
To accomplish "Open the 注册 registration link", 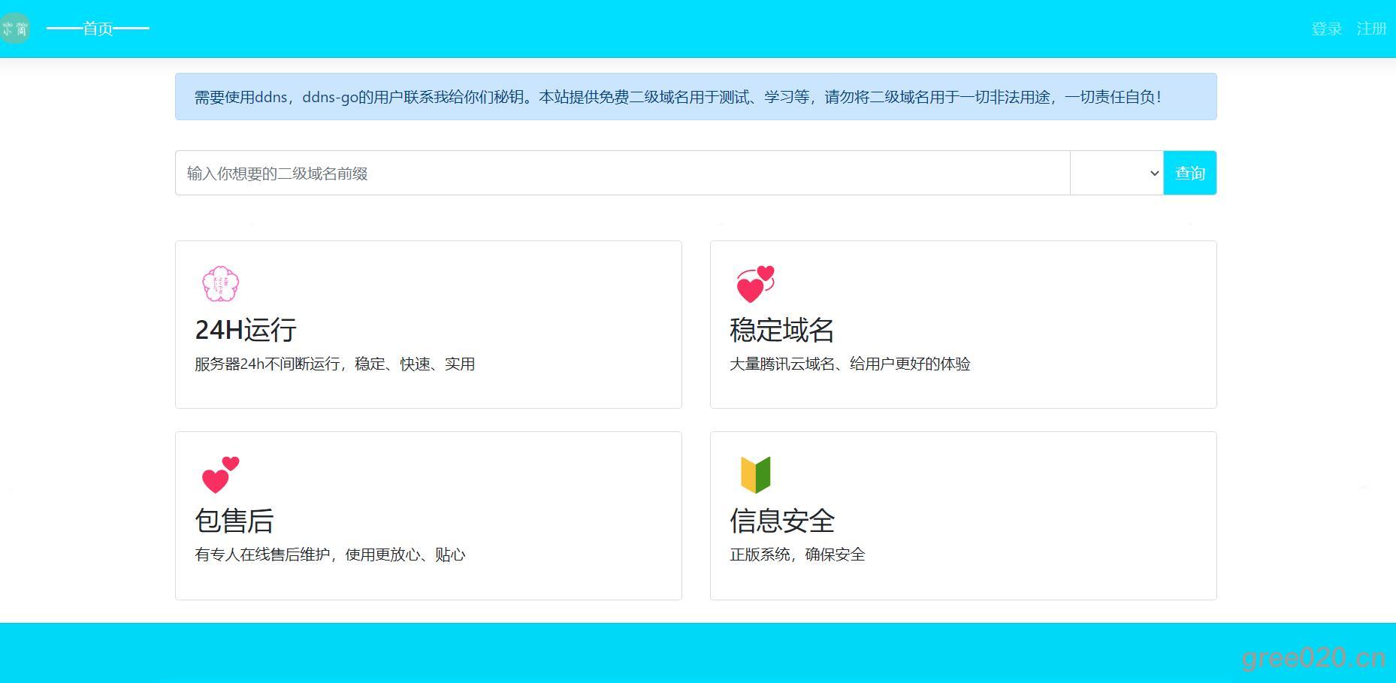I will 1371,29.
